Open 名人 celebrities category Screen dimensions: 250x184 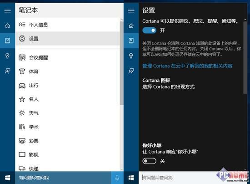click(67, 99)
